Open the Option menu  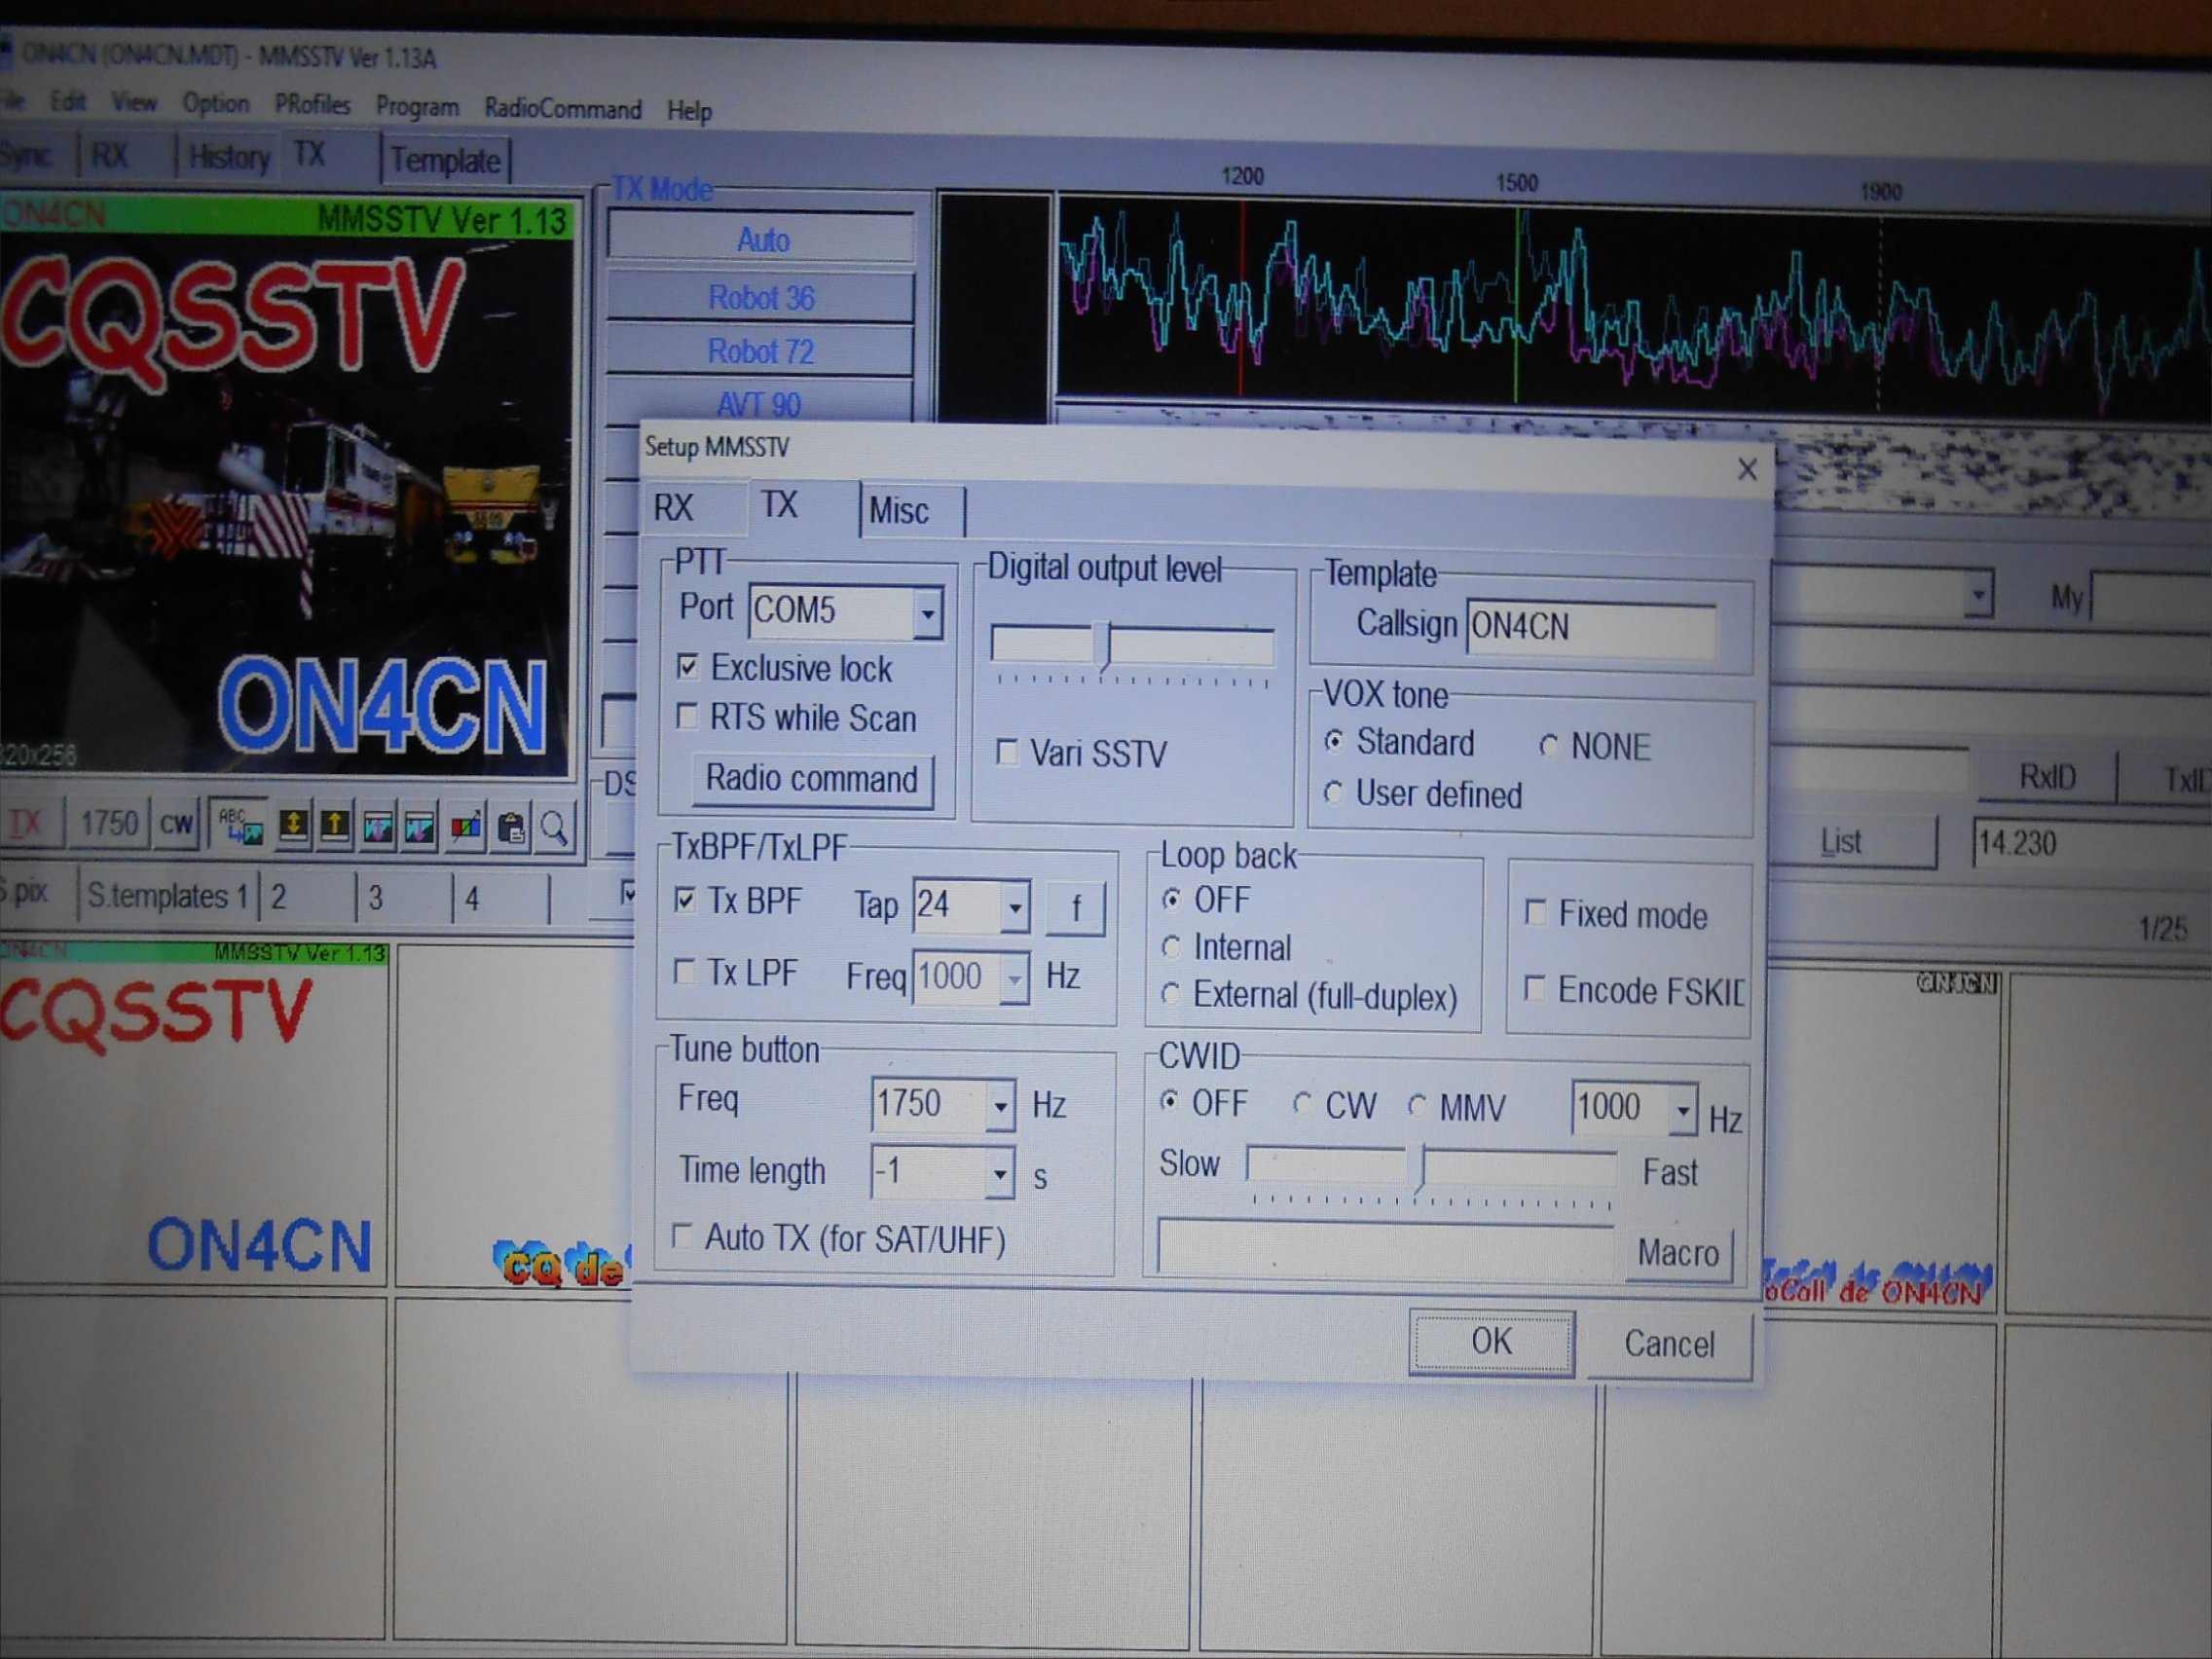215,103
